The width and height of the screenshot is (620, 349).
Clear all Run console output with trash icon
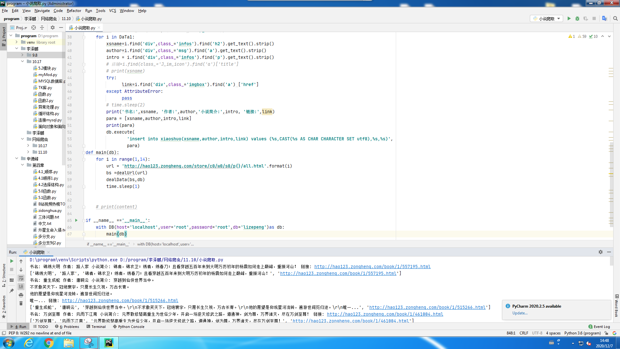pos(21,303)
